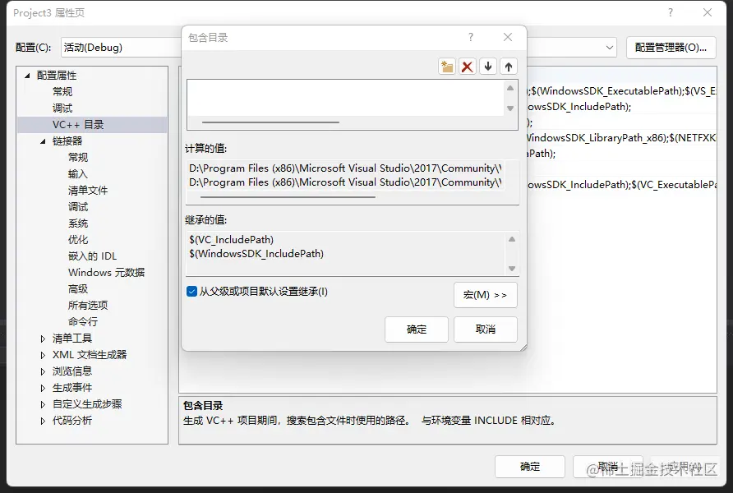Expand the 生成事件 tree node
Image resolution: width=733 pixels, height=493 pixels.
tap(43, 388)
